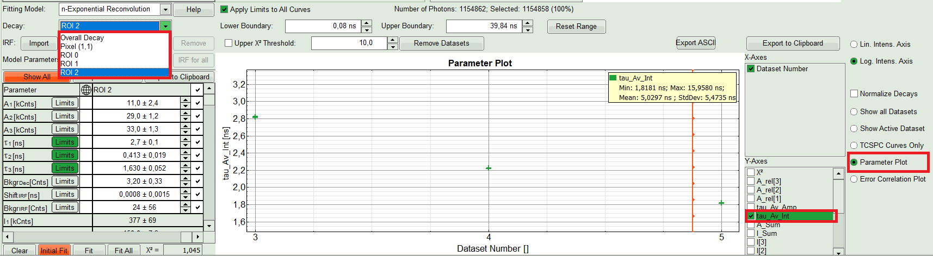
Task: Select the Lin. Intens. Axis radio button
Action: (854, 45)
